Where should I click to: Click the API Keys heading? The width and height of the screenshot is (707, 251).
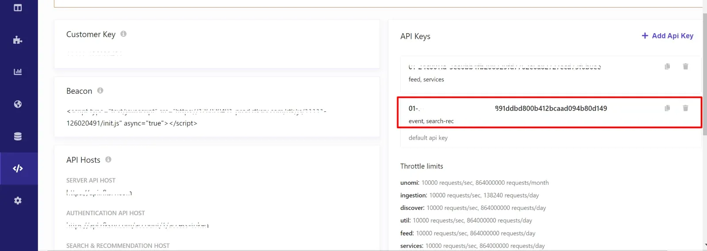pos(415,36)
